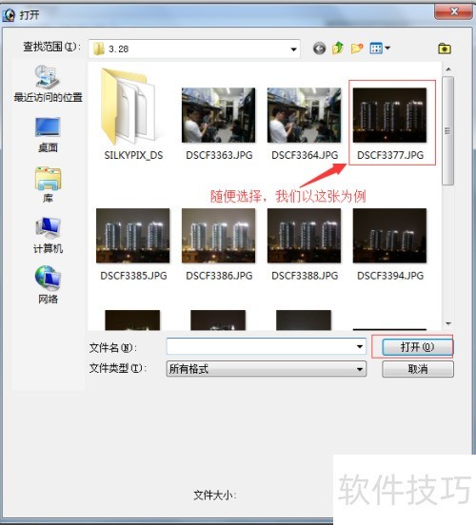
Task: Click the 取消 (Cancel) button
Action: [x=418, y=369]
